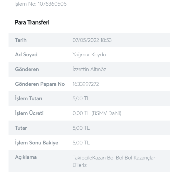Click the İşlem Sonu Bakiye label
The height and width of the screenshot is (186, 178).
pyautogui.click(x=37, y=142)
